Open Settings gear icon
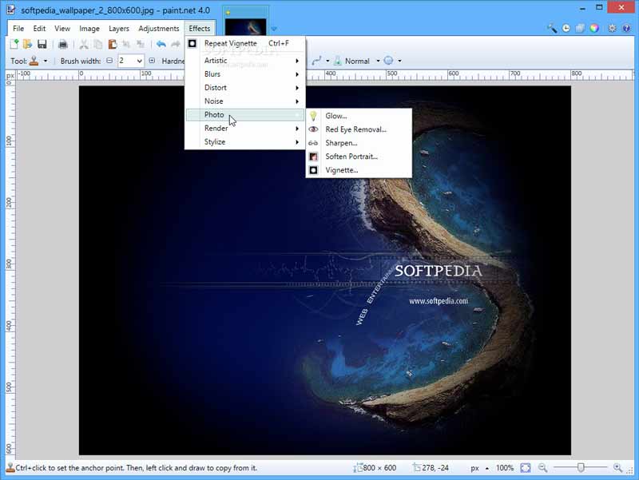Screen dimensions: 639x480 [612, 28]
